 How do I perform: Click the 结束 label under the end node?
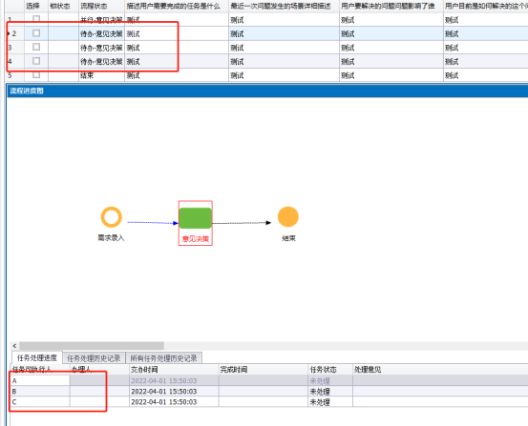coord(288,238)
